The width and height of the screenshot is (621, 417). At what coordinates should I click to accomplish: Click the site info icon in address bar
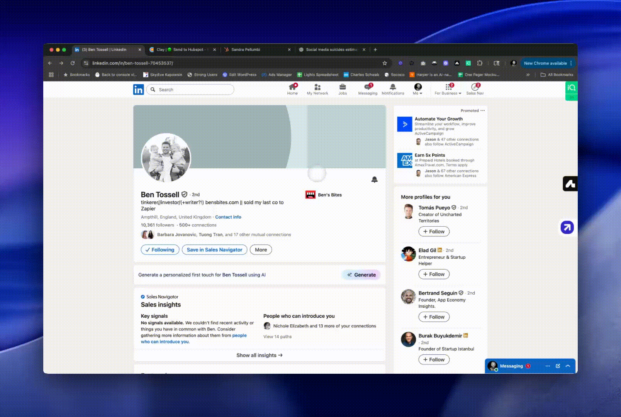coord(86,63)
